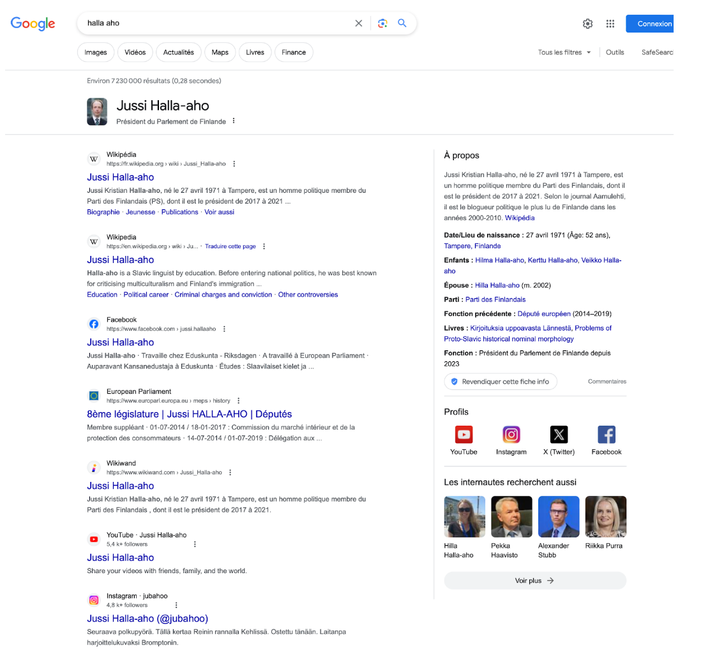This screenshot has width=710, height=667.
Task: Click Traduire cette page link
Action: click(x=230, y=246)
